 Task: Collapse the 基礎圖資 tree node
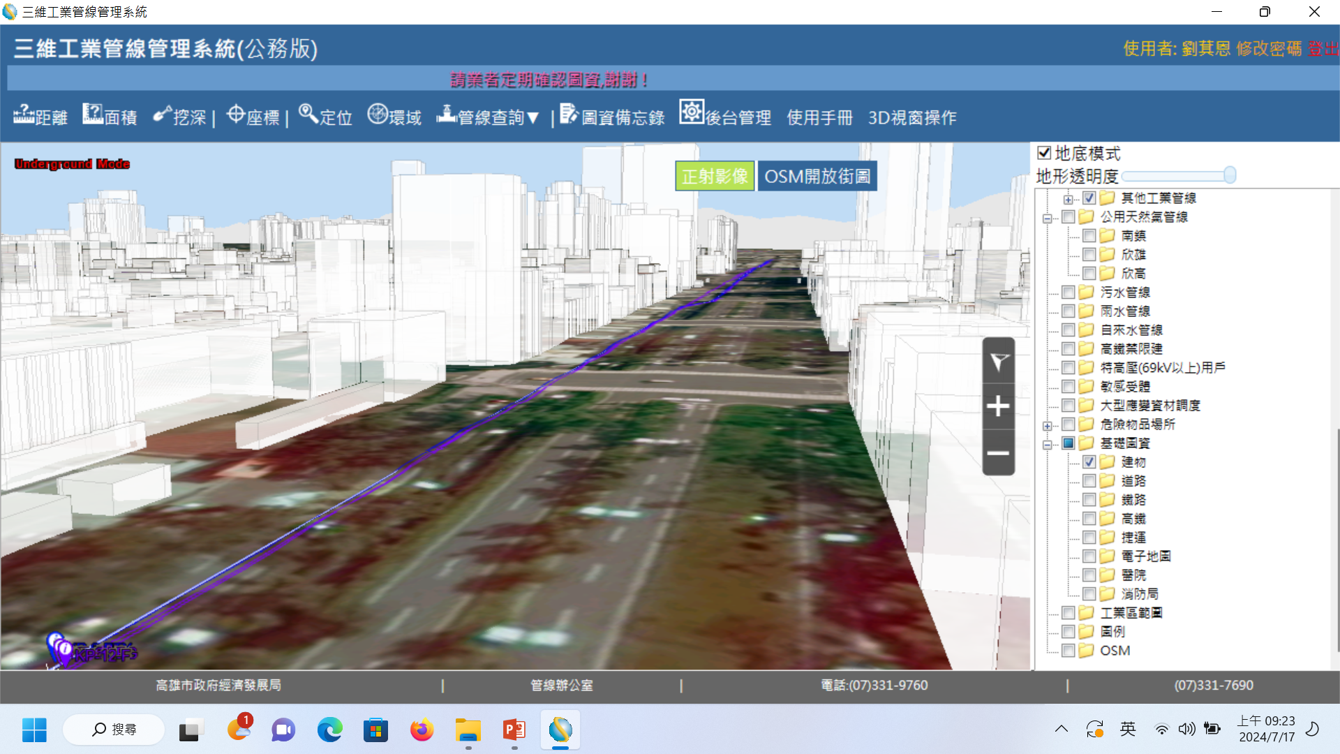[1047, 444]
